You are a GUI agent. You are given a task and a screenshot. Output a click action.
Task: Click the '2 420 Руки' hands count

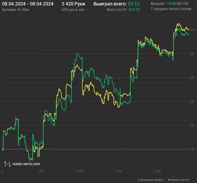pyautogui.click(x=73, y=4)
